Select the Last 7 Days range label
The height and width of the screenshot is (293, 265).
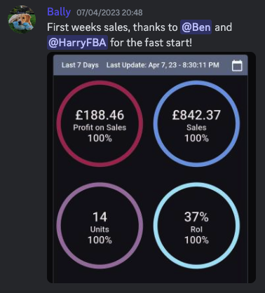[x=80, y=65]
